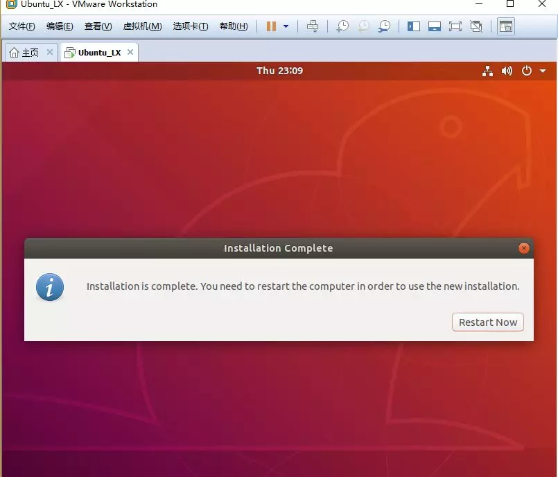Enter full screen mode
The height and width of the screenshot is (477, 558).
point(455,26)
